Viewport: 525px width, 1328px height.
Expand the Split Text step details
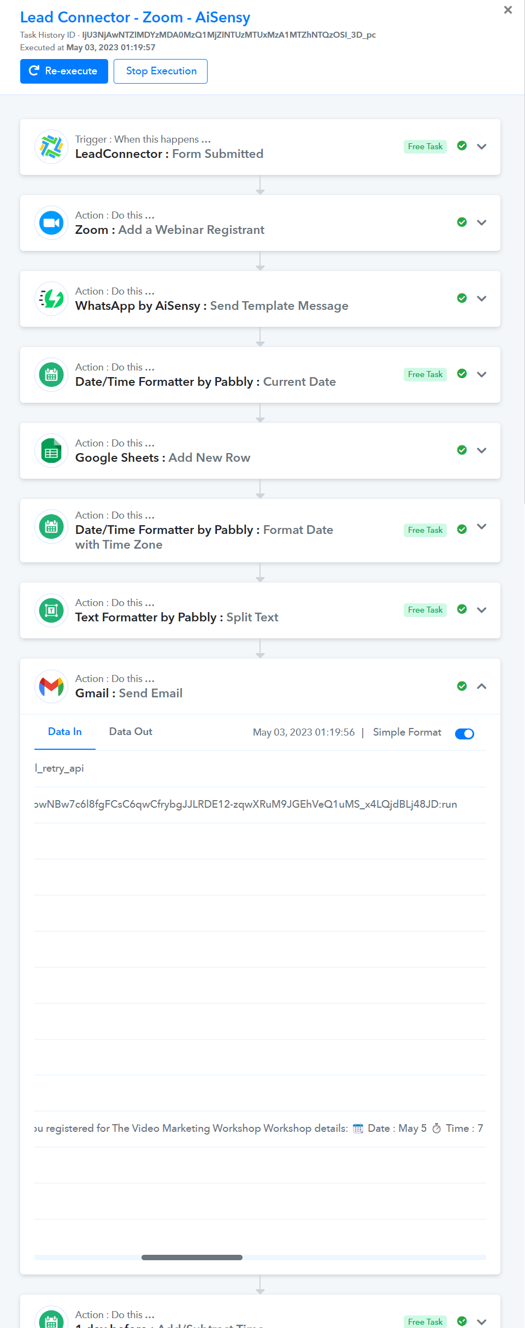482,610
